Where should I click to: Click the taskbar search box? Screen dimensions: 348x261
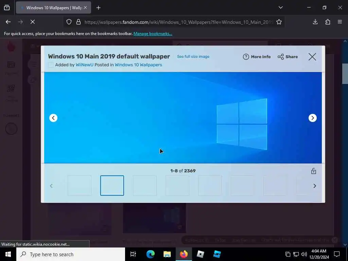tap(71, 254)
